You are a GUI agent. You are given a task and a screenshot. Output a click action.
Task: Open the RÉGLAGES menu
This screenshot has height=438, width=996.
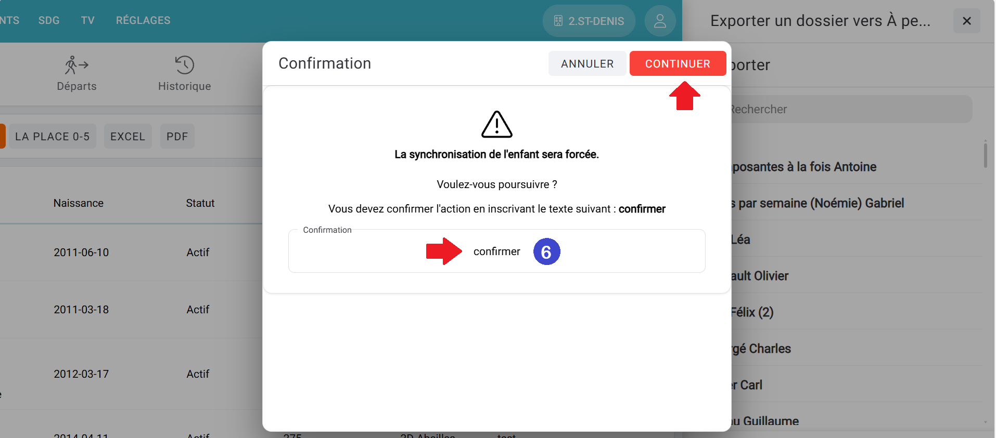(x=143, y=20)
